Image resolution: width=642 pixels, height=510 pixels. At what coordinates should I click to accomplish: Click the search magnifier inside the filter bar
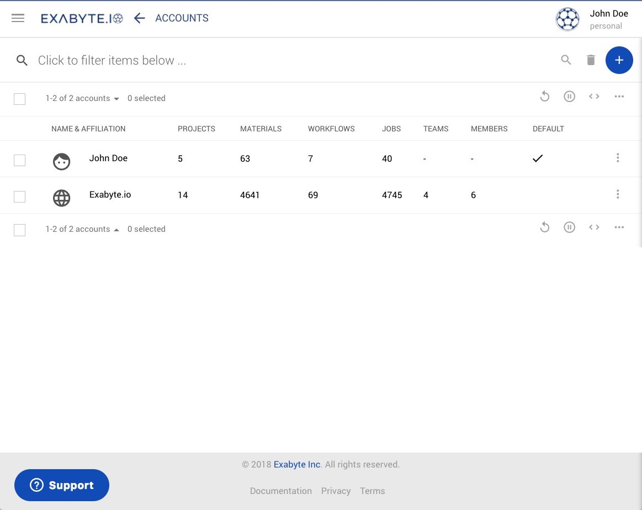pyautogui.click(x=566, y=60)
